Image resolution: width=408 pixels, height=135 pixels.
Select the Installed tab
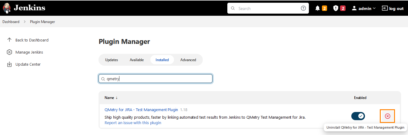[162, 60]
